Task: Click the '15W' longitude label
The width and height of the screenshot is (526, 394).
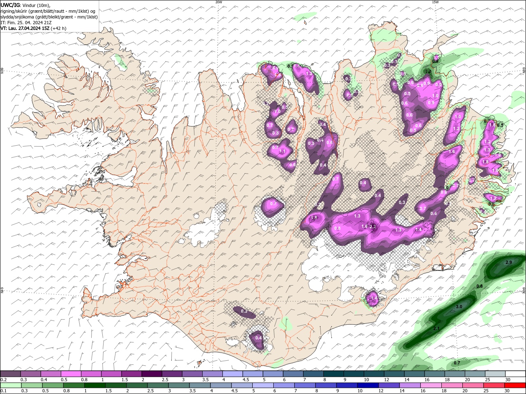Action: 435,2
